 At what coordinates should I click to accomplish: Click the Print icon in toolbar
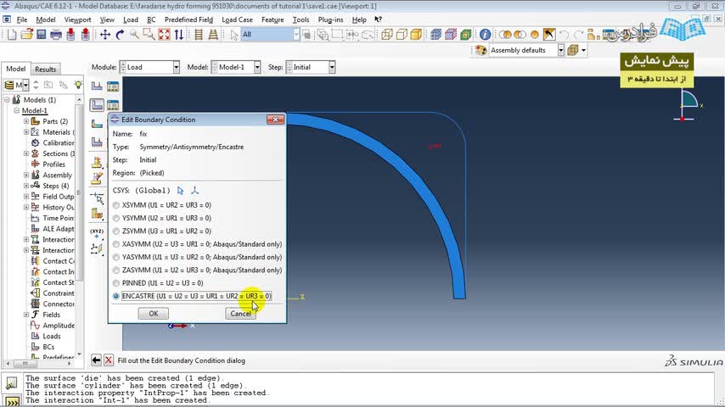click(56, 35)
